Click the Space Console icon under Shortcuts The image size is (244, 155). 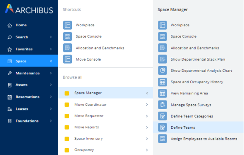[x=68, y=36]
